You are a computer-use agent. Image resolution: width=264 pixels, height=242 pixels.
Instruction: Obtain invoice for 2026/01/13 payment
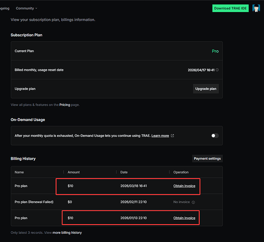[184, 218]
